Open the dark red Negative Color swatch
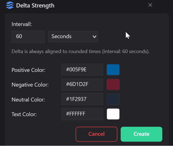Screen dimensions: 173x146 (113, 84)
